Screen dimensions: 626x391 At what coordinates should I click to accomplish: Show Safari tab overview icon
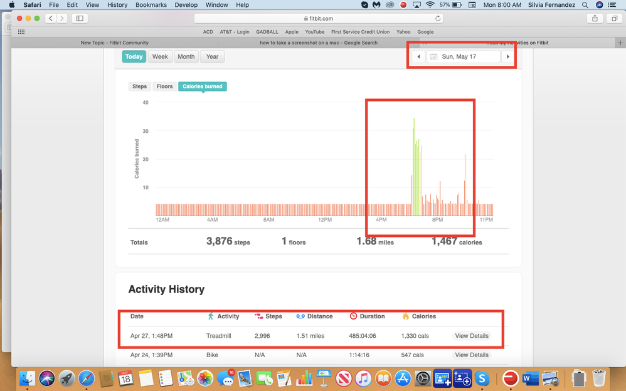point(614,18)
